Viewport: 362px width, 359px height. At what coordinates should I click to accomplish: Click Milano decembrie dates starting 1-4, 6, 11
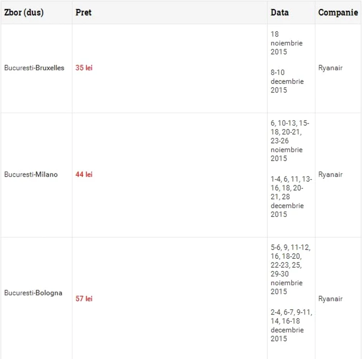[x=291, y=197]
